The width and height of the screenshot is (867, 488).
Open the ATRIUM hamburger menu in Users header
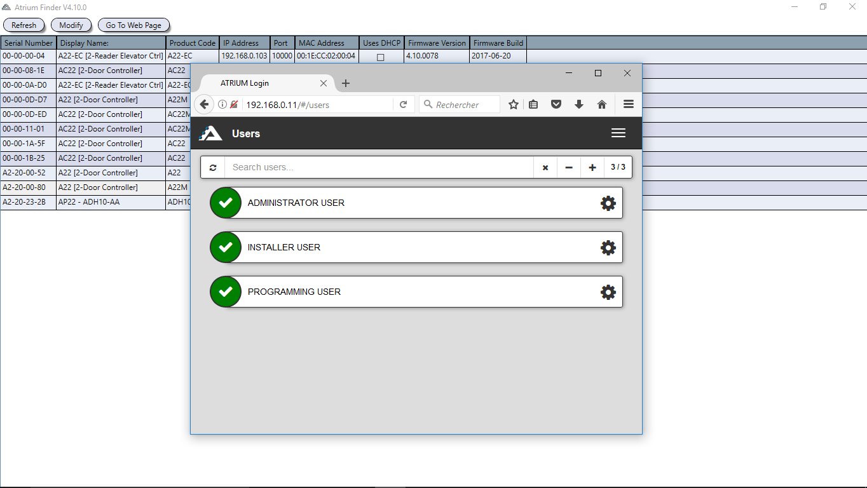[618, 133]
